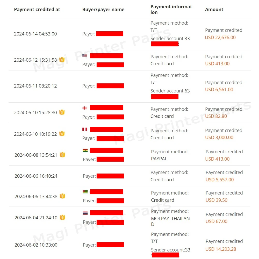The width and height of the screenshot is (259, 259).
Task: Click the Georgia flag in the USD 82.80 row
Action: click(x=85, y=108)
